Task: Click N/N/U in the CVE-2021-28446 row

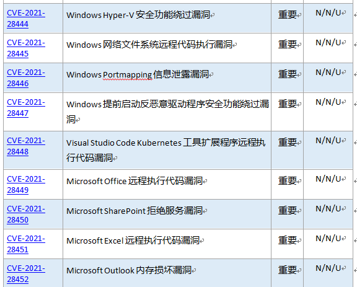Action: click(x=328, y=73)
